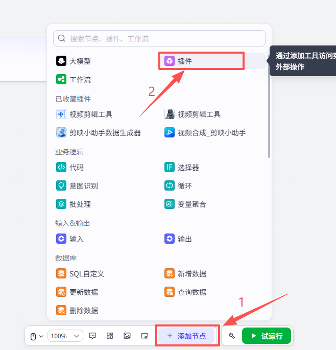The image size is (336, 350).
Task: Click the auto-layout grid icon in toolbar
Action: 110,336
